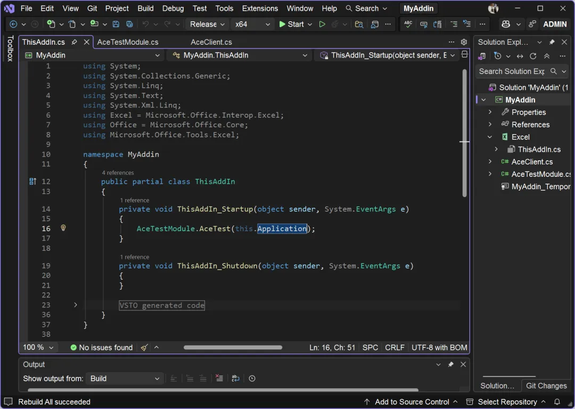575x409 pixels.
Task: Click the Start debugging button
Action: tap(291, 24)
